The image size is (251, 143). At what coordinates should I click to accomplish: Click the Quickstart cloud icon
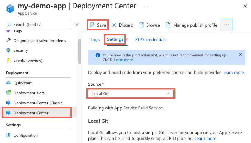coord(8,83)
